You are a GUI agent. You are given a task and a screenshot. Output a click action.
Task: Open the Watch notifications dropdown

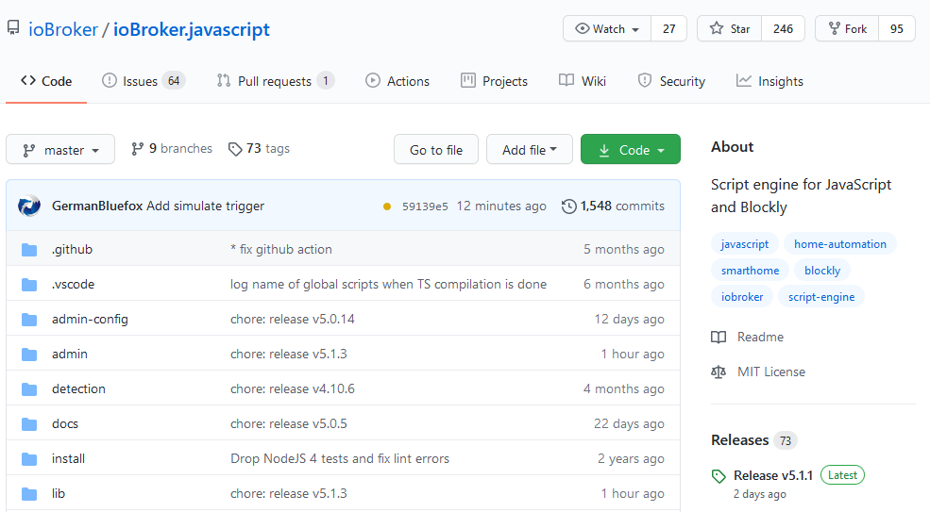point(607,29)
